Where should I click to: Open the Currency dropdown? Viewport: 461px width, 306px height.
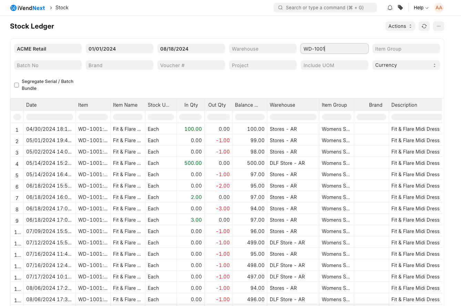(x=406, y=65)
